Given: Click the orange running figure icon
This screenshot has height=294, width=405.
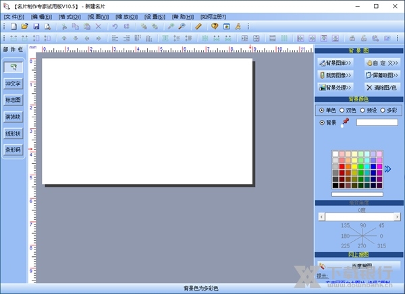Looking at the screenshot, I should coord(238,26).
